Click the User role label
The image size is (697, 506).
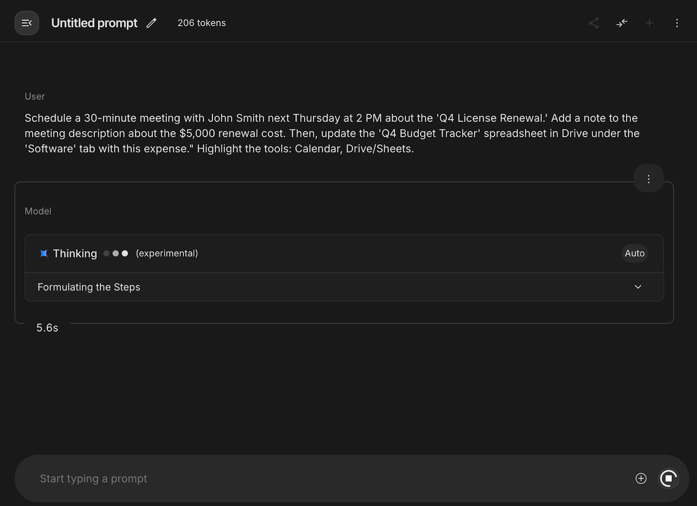pos(35,97)
